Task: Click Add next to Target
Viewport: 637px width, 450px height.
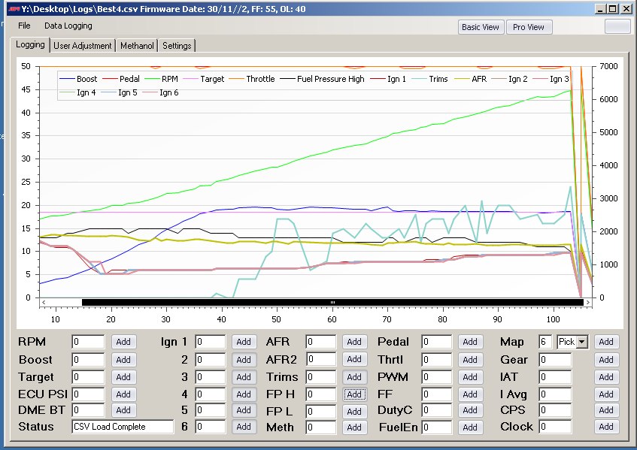Action: [123, 377]
